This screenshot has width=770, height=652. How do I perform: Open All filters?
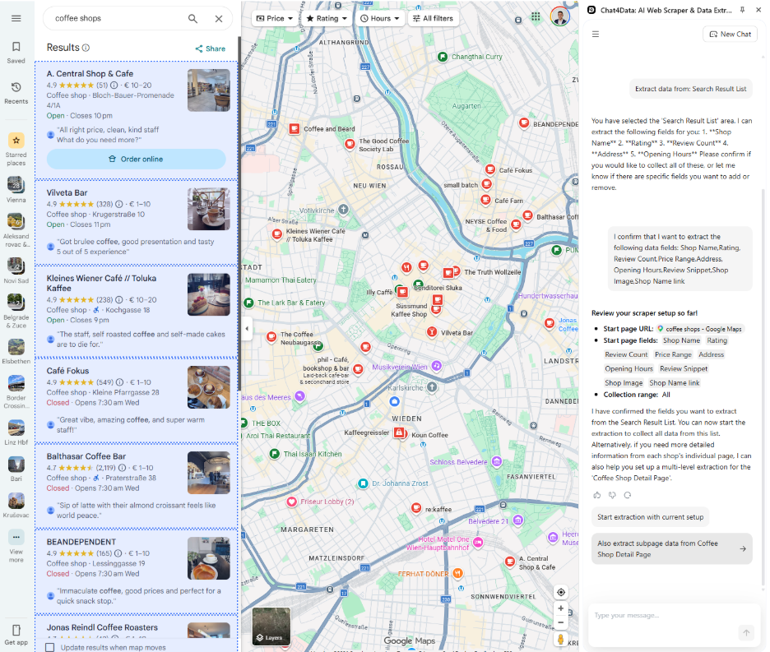coord(433,18)
